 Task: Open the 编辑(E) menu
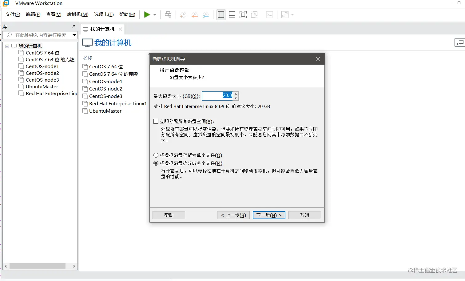pyautogui.click(x=33, y=14)
